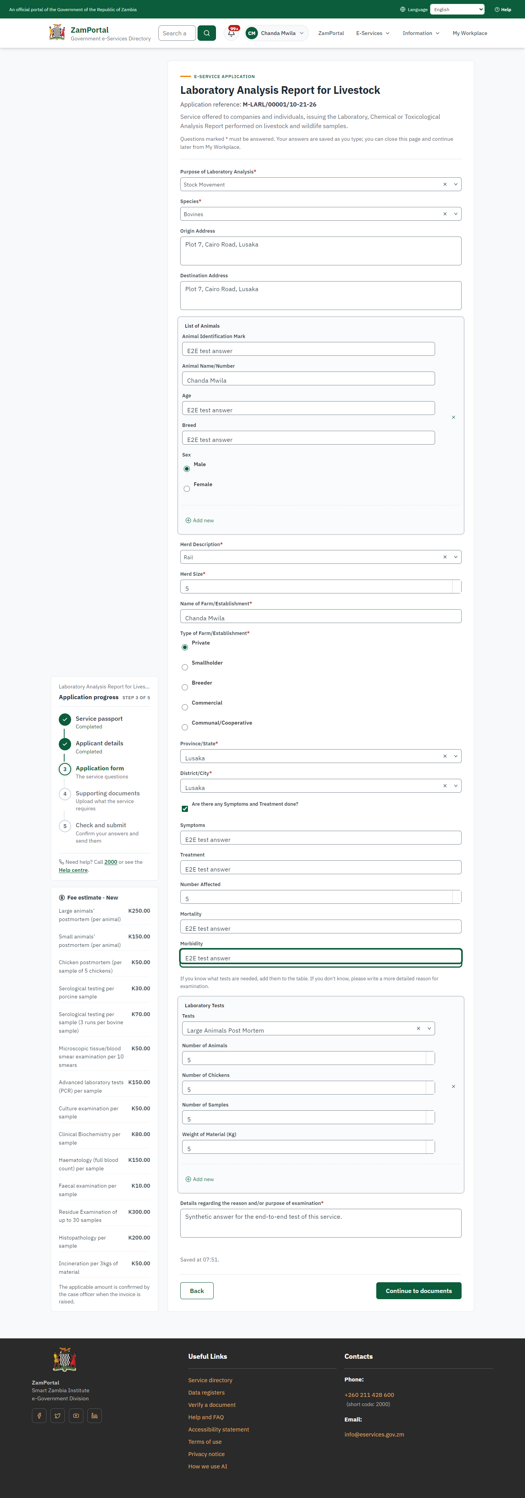Click the Search input field
The height and width of the screenshot is (1498, 525).
point(177,33)
